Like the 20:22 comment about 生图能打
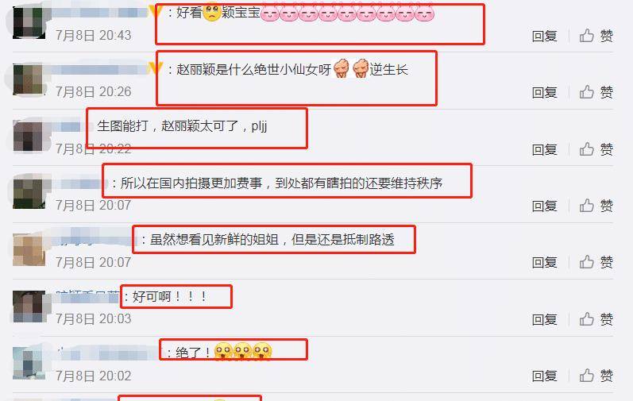The width and height of the screenshot is (633, 401). [x=587, y=149]
